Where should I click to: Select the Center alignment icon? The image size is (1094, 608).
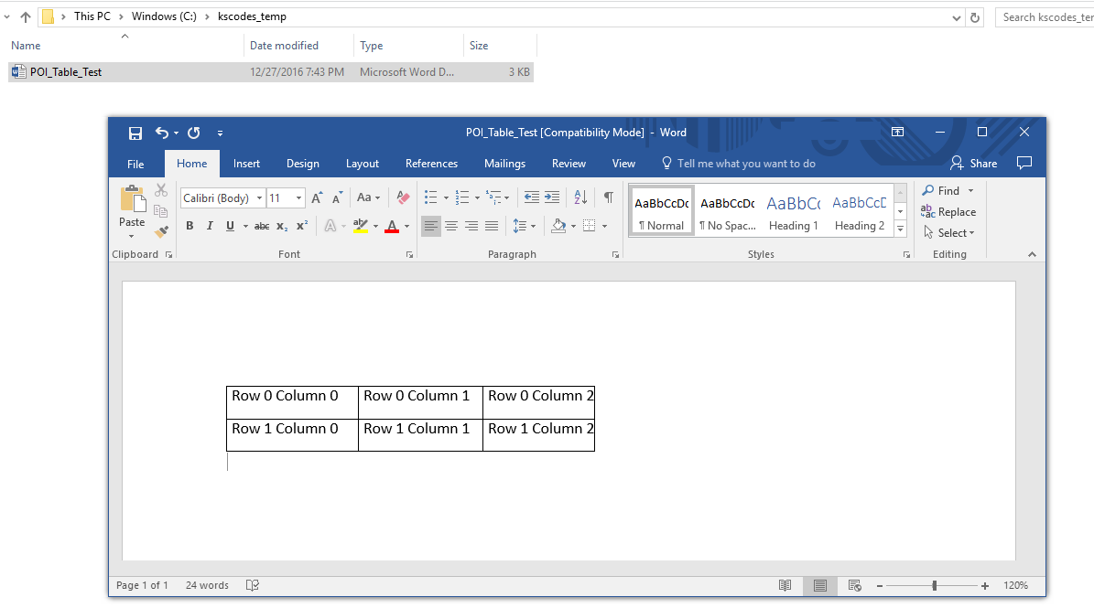(x=451, y=226)
